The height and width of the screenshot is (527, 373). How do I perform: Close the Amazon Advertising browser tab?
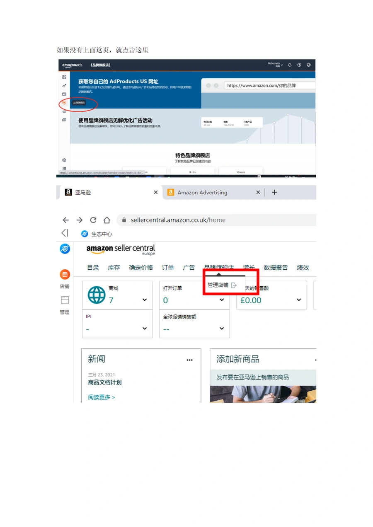point(258,192)
